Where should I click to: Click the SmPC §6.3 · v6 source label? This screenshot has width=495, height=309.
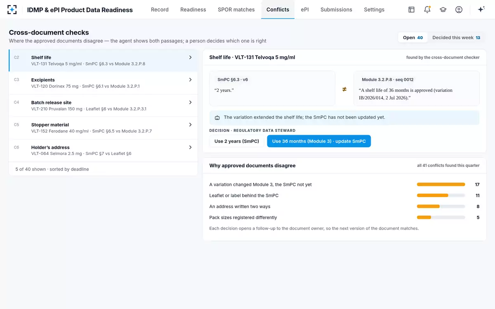(233, 80)
